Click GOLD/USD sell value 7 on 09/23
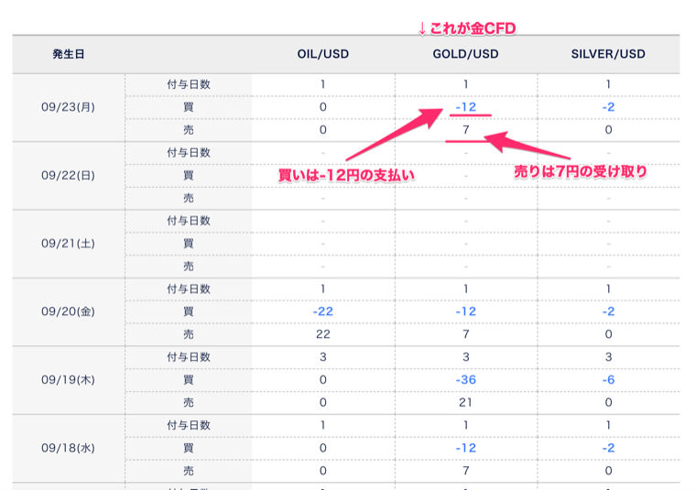The image size is (696, 490). (x=465, y=130)
